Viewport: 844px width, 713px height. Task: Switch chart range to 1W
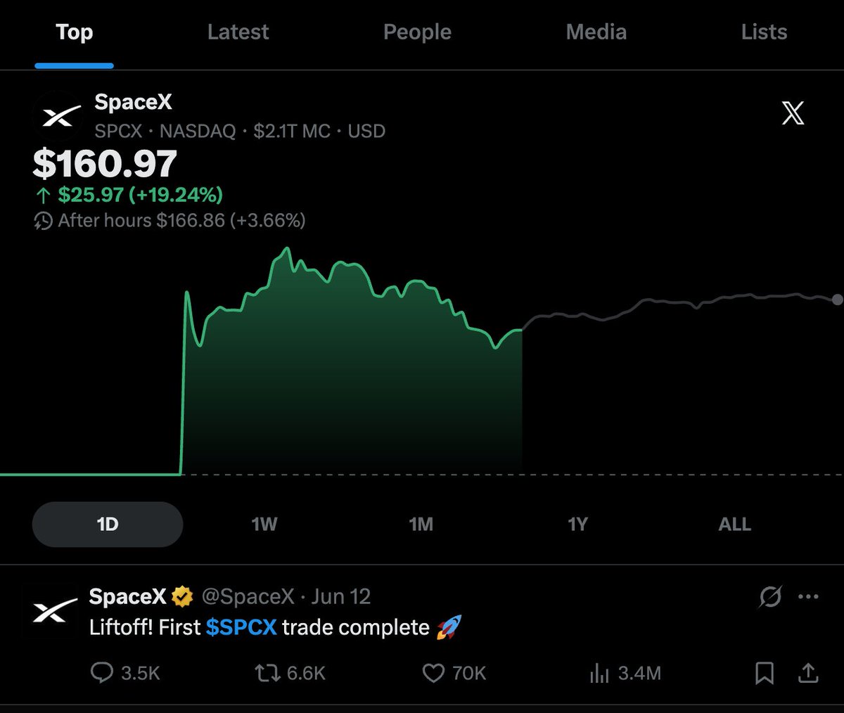pyautogui.click(x=264, y=525)
